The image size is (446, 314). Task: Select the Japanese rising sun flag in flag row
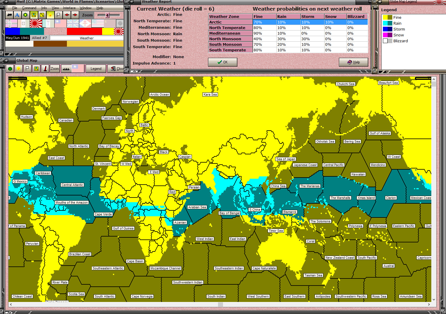[36, 23]
